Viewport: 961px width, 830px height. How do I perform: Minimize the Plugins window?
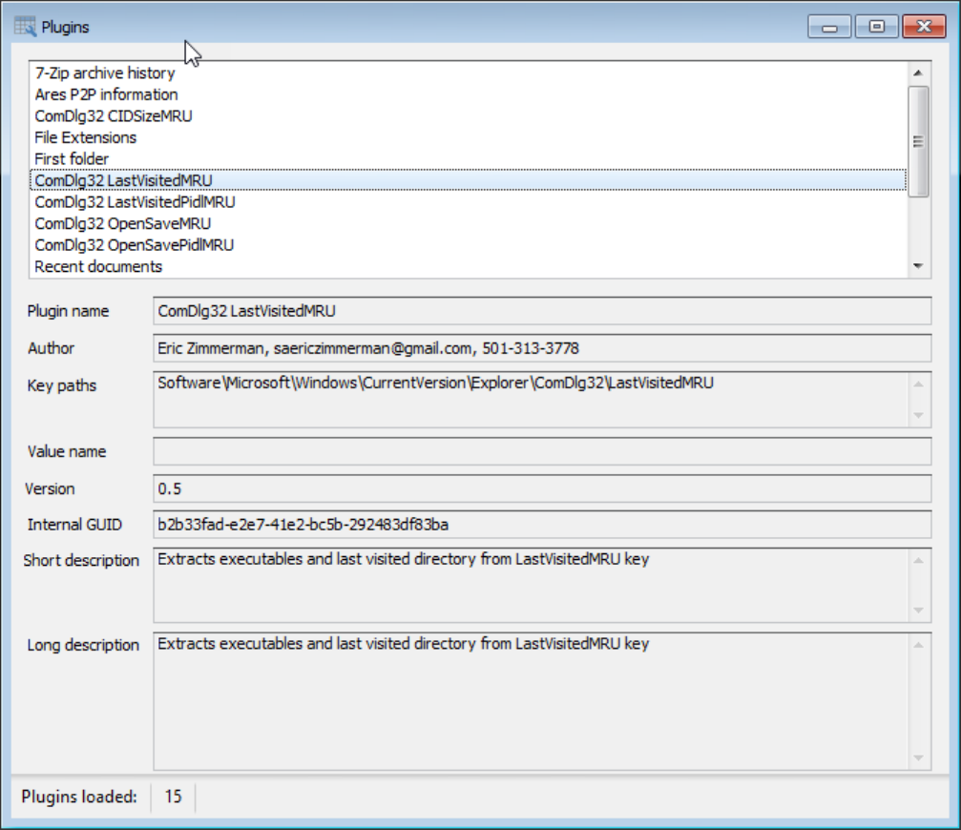[829, 27]
